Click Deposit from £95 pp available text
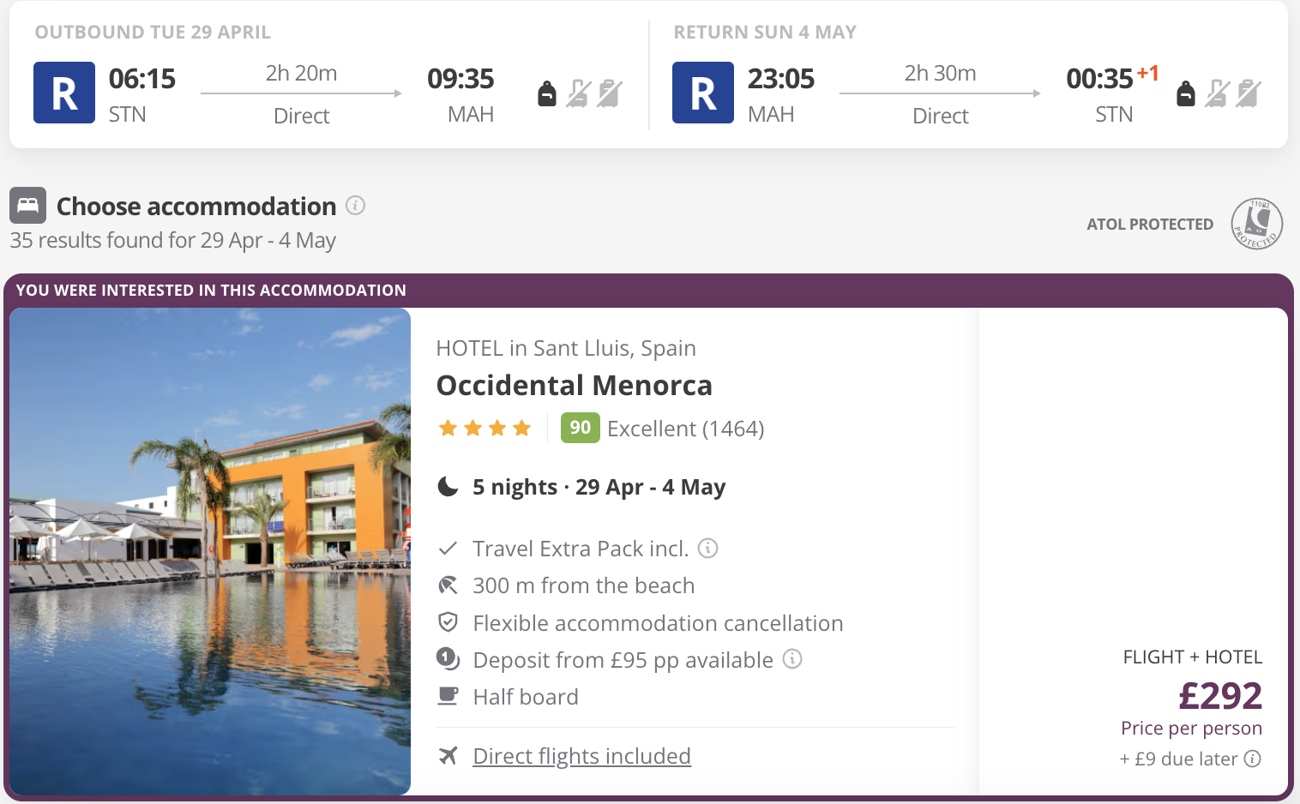Image resolution: width=1300 pixels, height=804 pixels. (x=623, y=660)
